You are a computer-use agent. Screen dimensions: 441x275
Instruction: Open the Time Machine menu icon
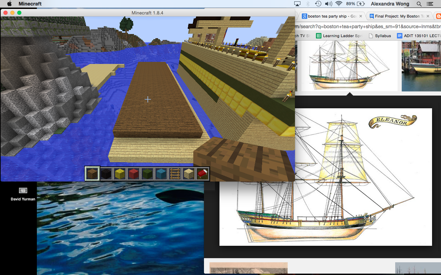click(x=318, y=4)
